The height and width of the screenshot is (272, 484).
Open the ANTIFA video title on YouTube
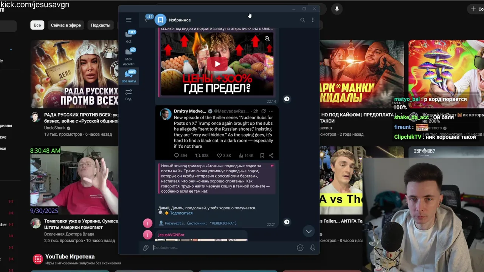pos(341,221)
